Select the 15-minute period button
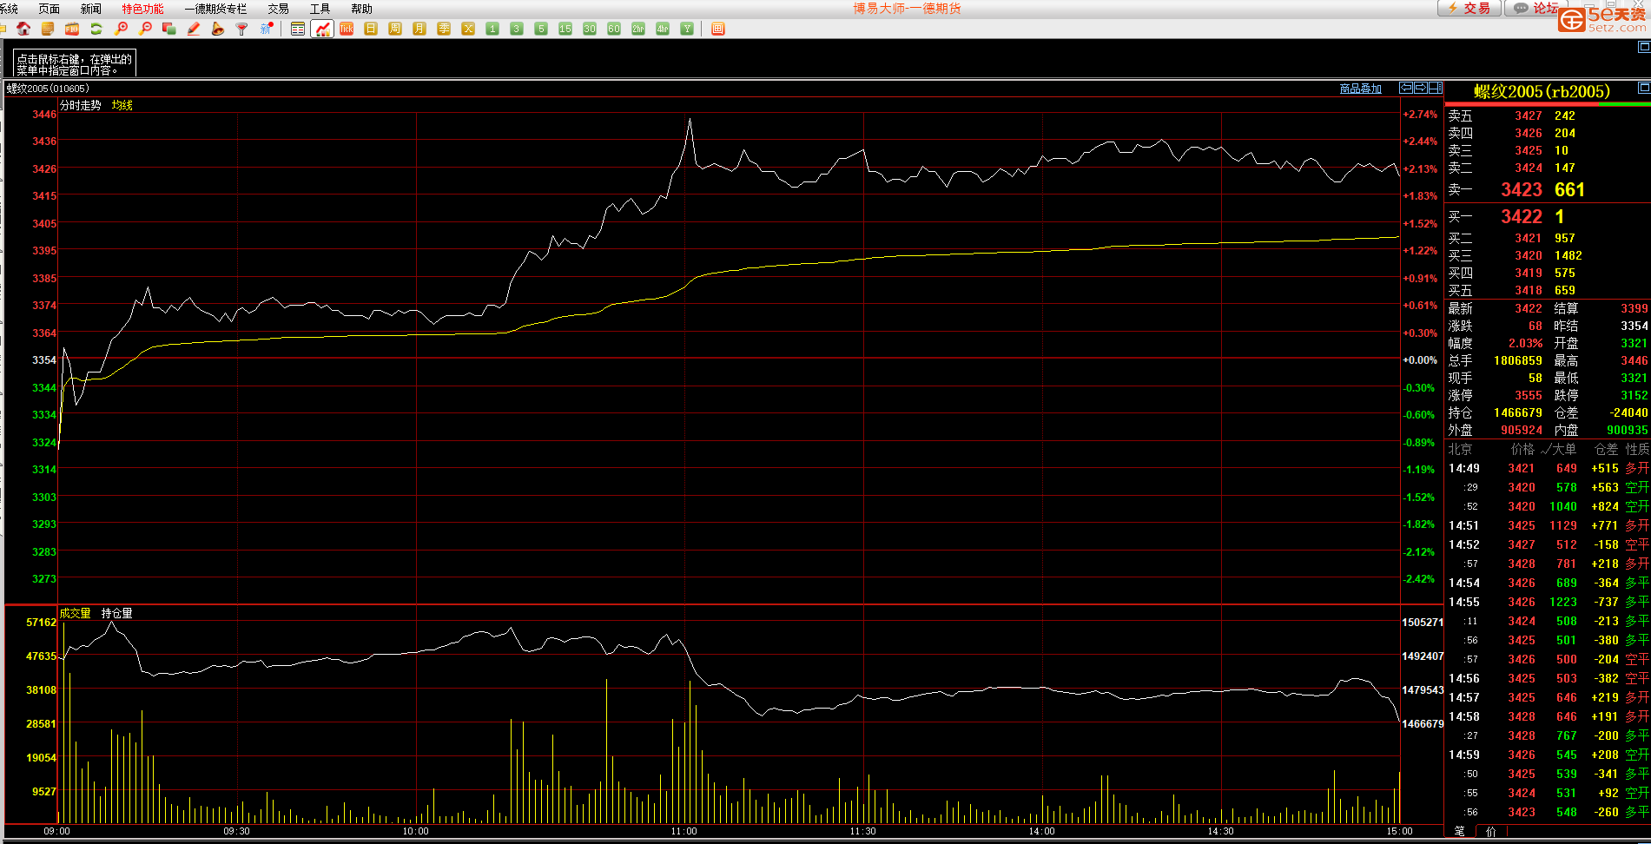The width and height of the screenshot is (1651, 844). (x=565, y=29)
